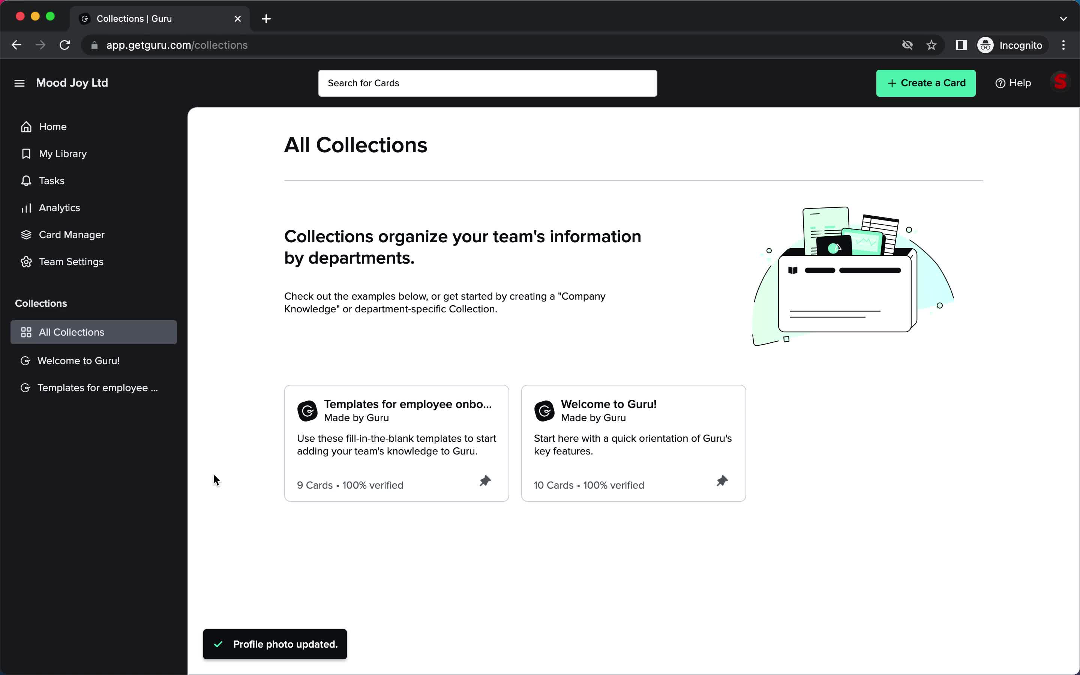1080x675 pixels.
Task: Select the Tasks icon
Action: pyautogui.click(x=25, y=180)
